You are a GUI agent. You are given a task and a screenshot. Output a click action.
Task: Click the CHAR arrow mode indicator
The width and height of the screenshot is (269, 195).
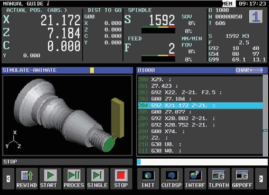[249, 70]
